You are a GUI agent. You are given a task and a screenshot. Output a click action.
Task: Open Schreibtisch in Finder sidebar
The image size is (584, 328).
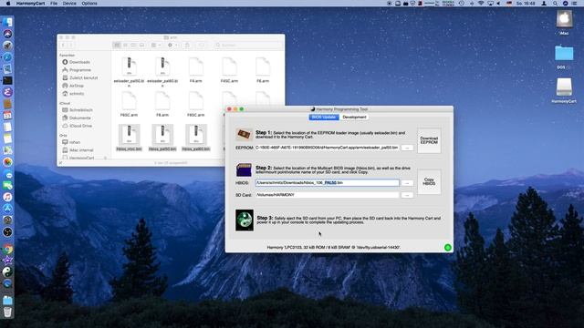pos(81,110)
